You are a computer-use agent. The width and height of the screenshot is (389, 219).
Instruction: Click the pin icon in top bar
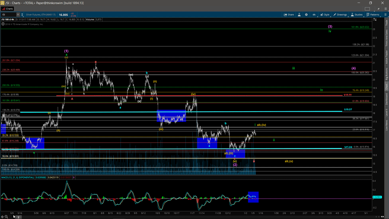click(379, 9)
